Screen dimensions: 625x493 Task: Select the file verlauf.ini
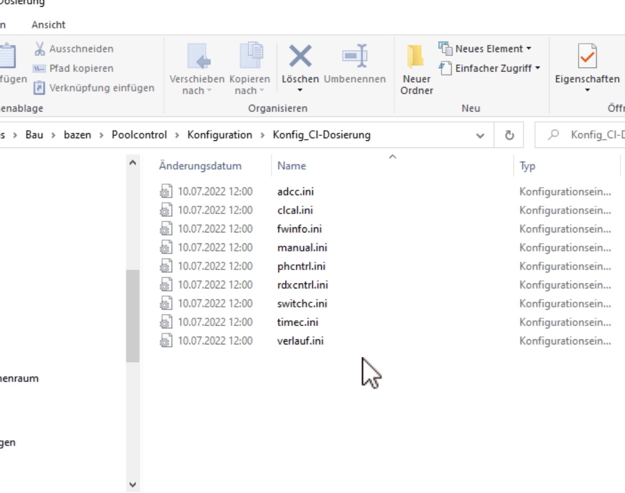300,341
